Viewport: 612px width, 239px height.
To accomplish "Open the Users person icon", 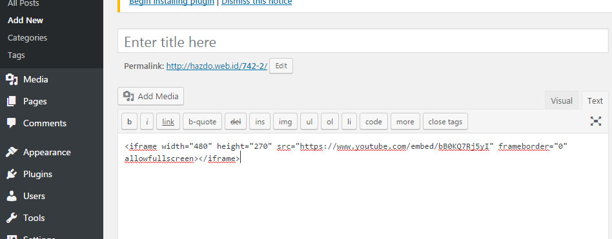I will point(12,196).
